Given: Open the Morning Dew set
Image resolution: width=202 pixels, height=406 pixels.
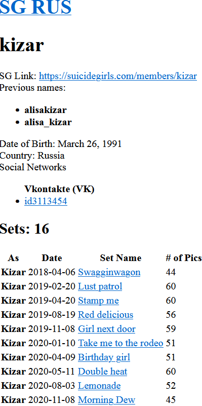Looking at the screenshot, I should (x=106, y=400).
